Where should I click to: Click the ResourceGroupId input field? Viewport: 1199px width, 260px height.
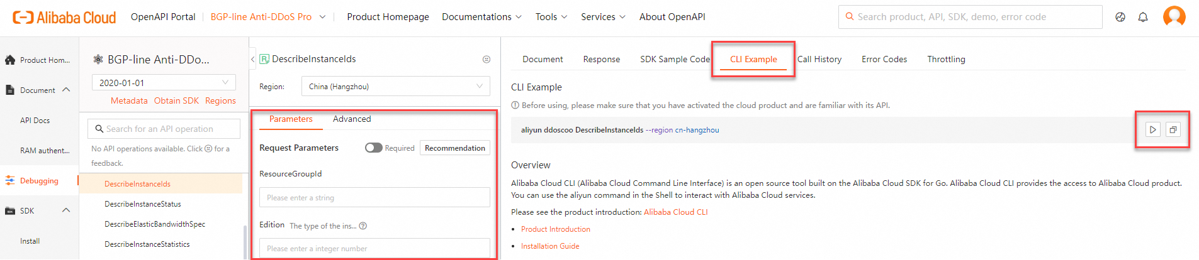(374, 197)
